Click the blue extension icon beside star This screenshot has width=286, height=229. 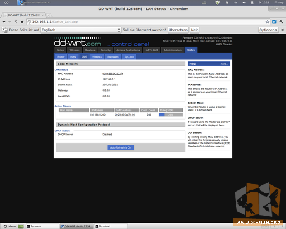274,22
